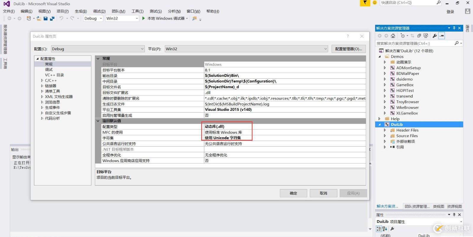Click the Open File folder toolbar icon
473x237 pixels.
(x=39, y=18)
